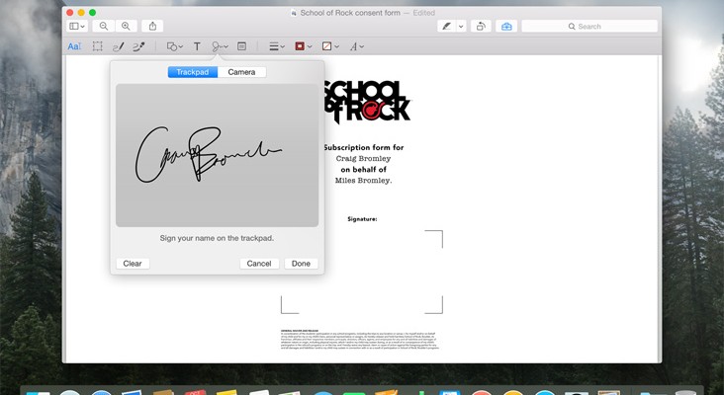
Task: Open the Border Color swatch
Action: (303, 46)
